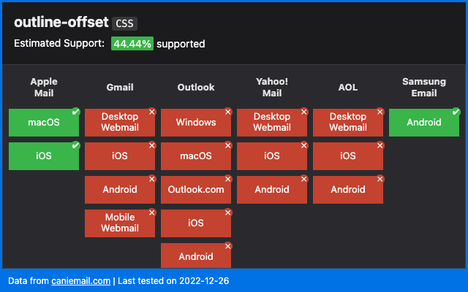Select the Gmail column header
The width and height of the screenshot is (468, 292).
coord(120,88)
